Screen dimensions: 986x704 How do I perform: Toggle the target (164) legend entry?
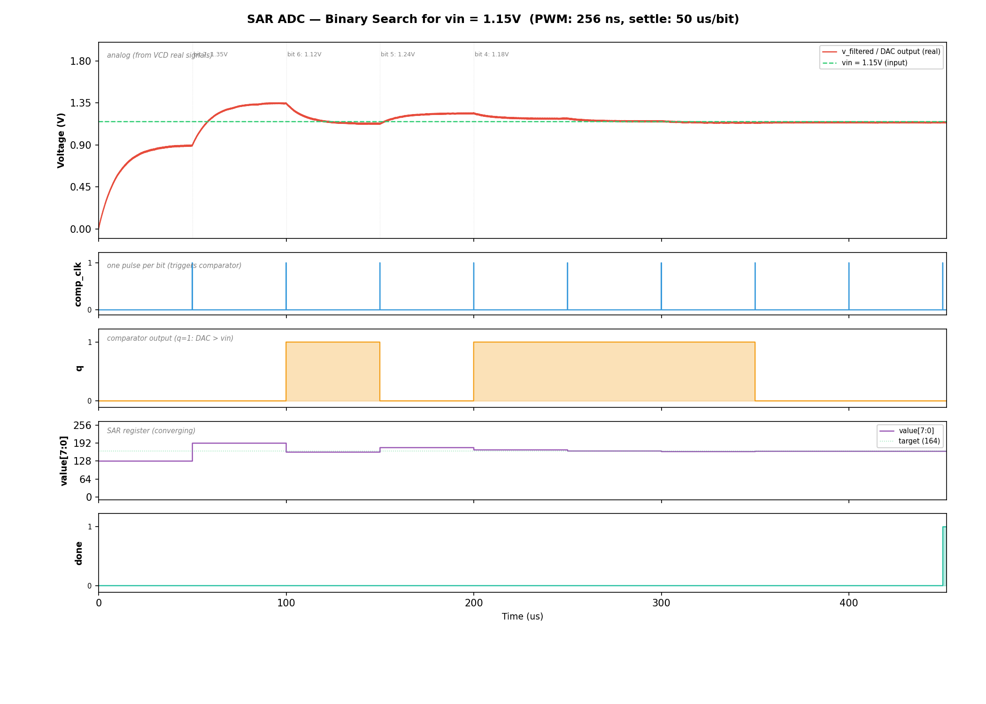908,441
